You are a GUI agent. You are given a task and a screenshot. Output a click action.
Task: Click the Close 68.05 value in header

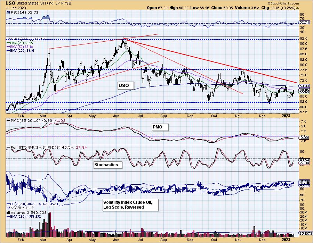(x=222, y=8)
